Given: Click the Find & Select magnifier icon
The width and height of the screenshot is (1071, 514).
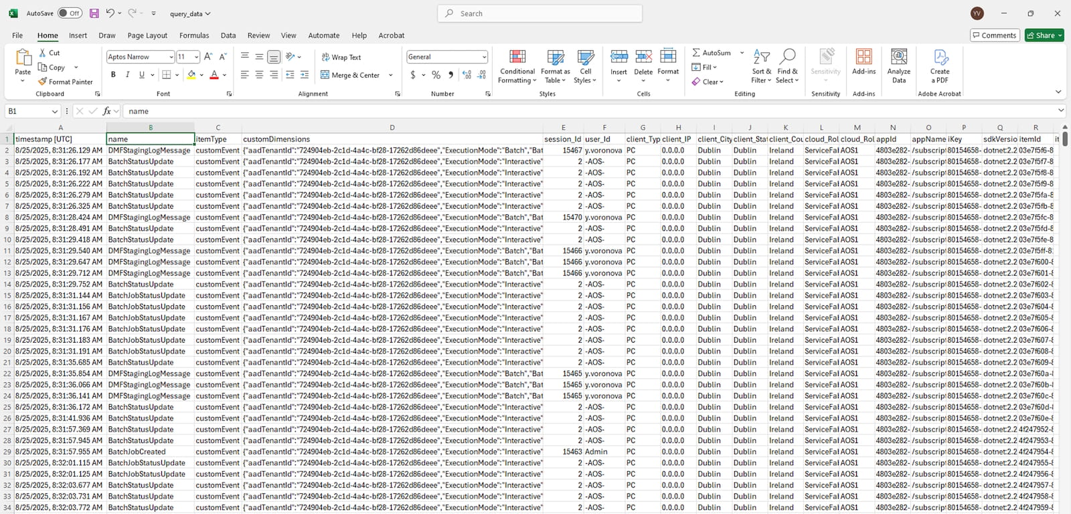Looking at the screenshot, I should [787, 58].
